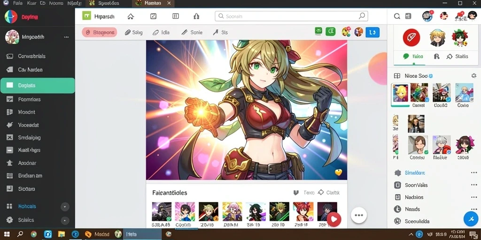The width and height of the screenshot is (481, 240).
Task: Open the three-dots menu next to Sinalcort
Action: [x=473, y=172]
